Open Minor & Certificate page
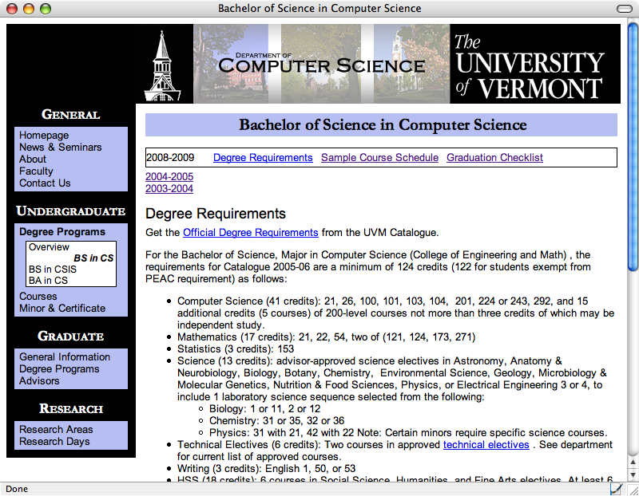The height and width of the screenshot is (496, 639). coord(62,308)
